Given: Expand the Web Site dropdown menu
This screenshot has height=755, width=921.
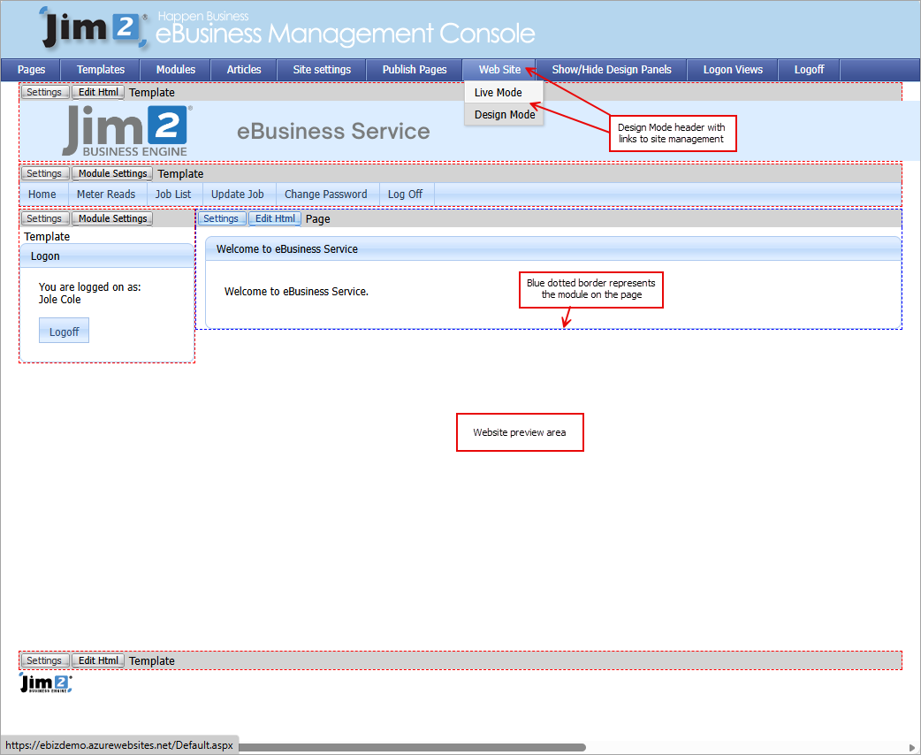Looking at the screenshot, I should [499, 69].
